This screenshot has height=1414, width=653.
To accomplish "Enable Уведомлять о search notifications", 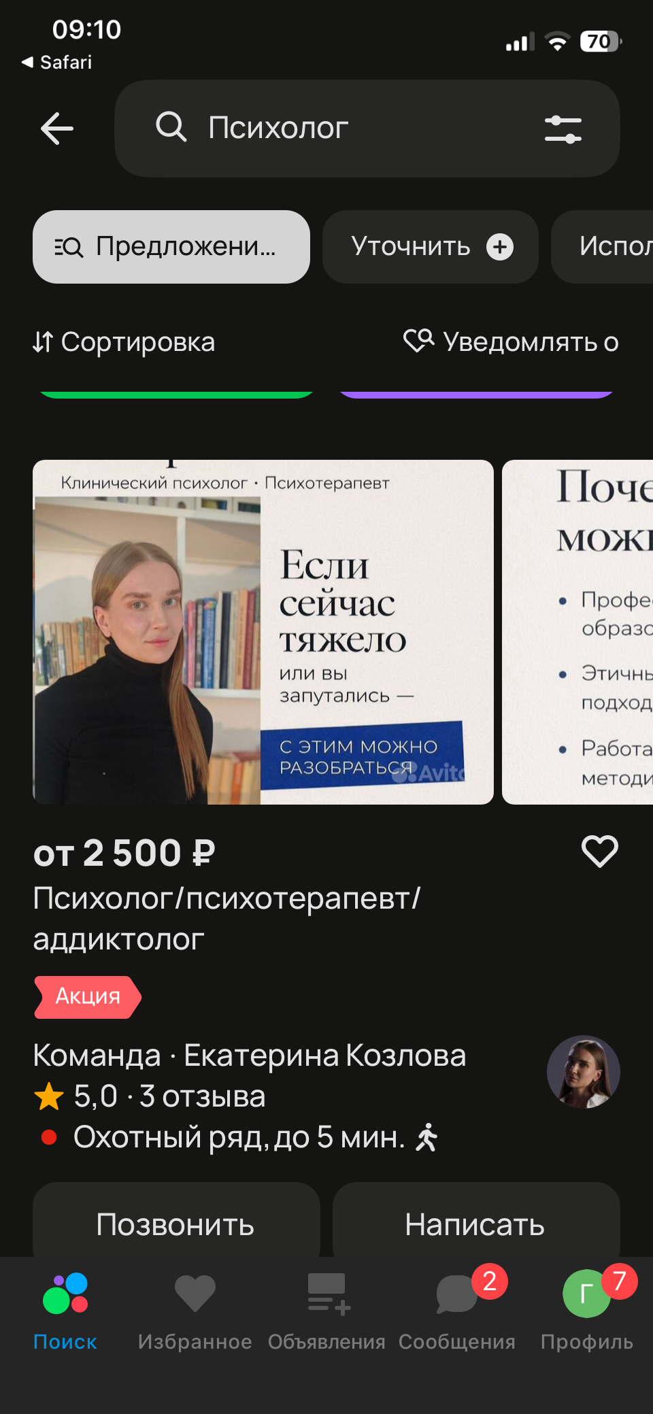I will point(511,342).
